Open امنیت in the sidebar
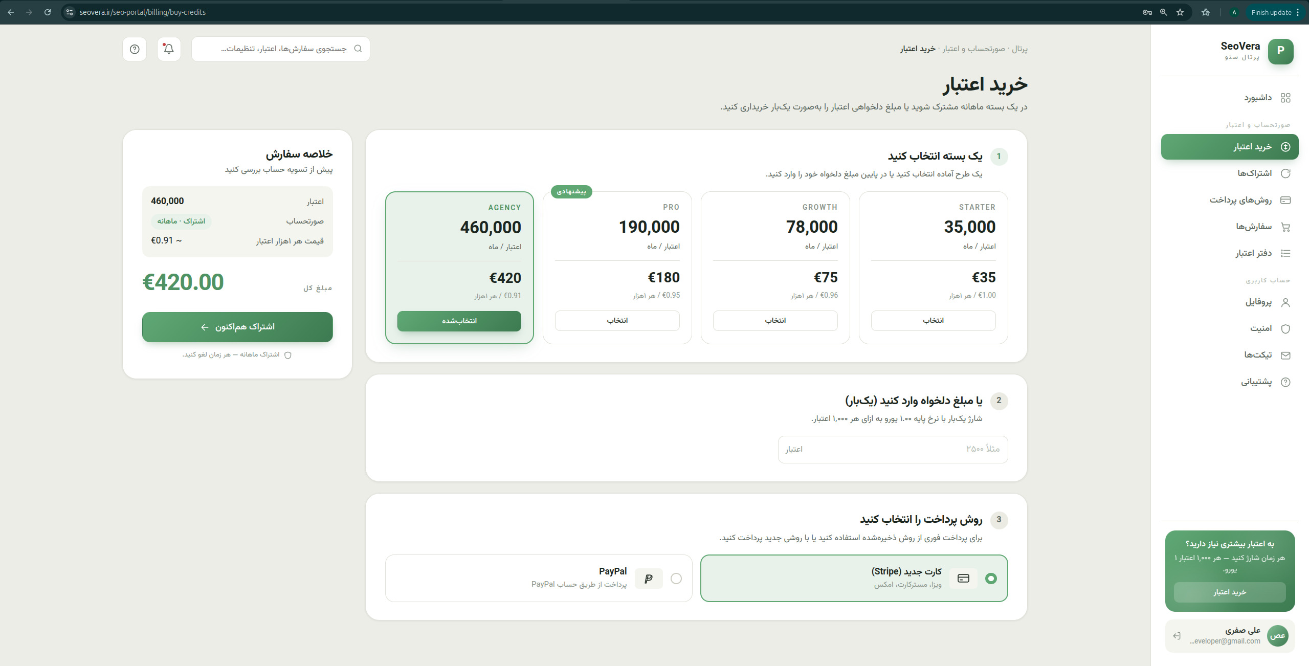The height and width of the screenshot is (666, 1309). pos(1230,329)
